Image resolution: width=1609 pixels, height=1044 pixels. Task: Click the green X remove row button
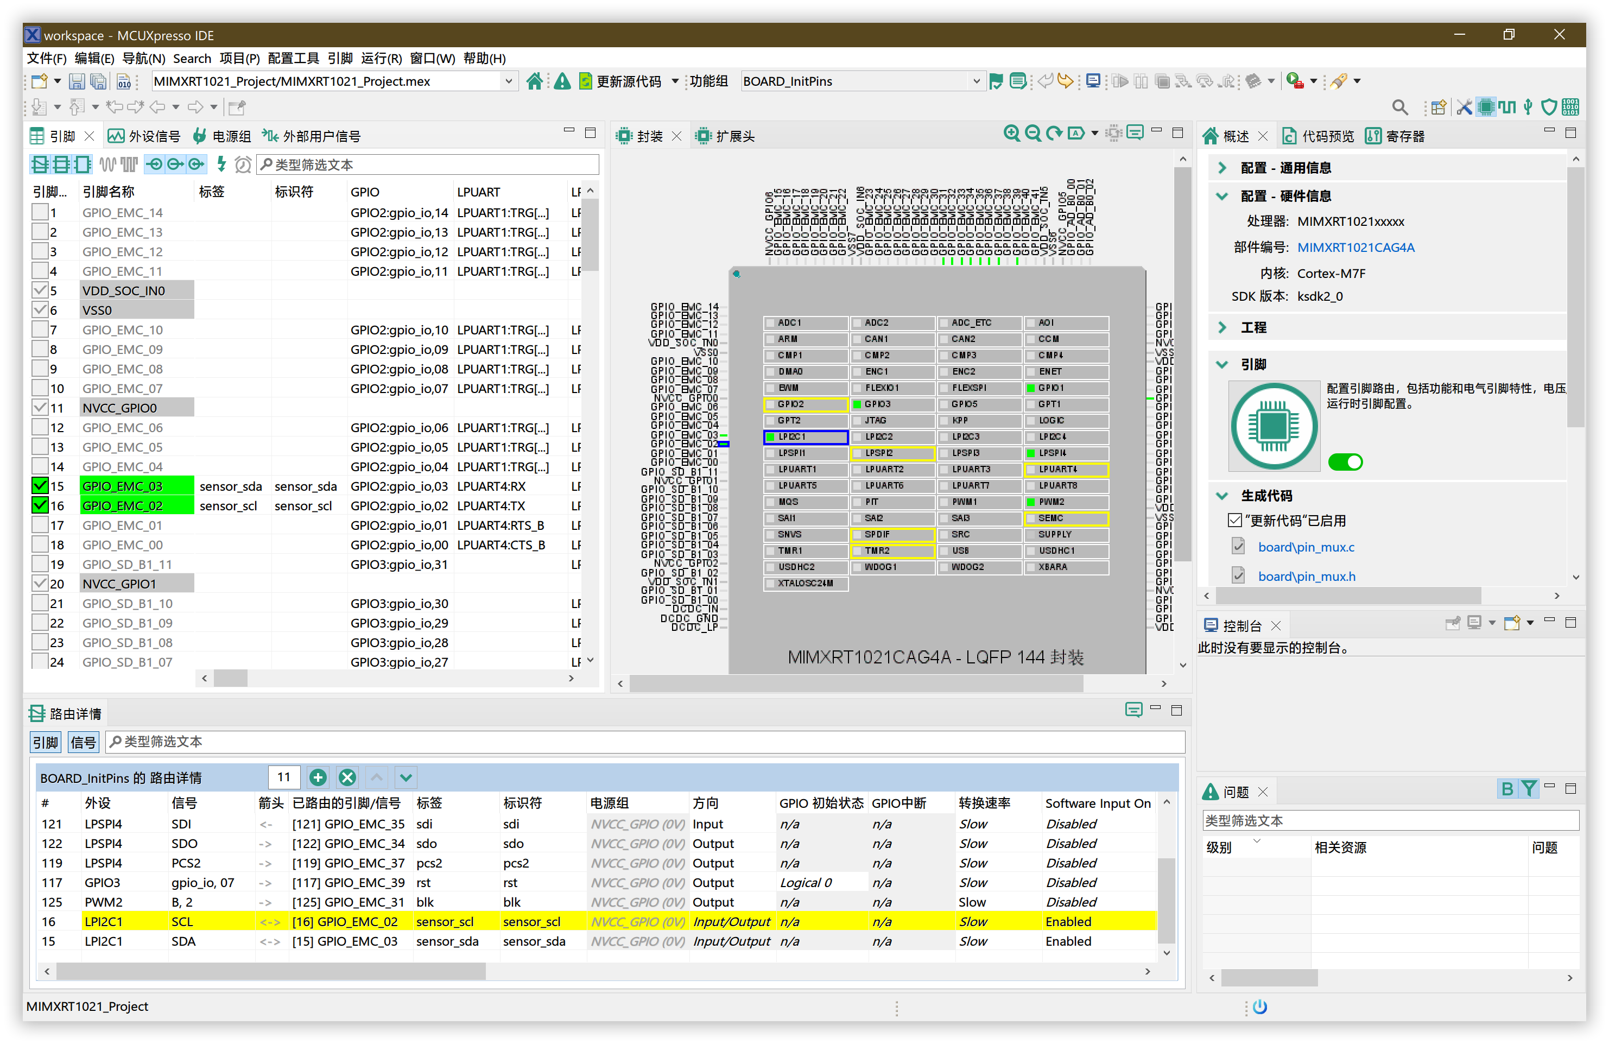pyautogui.click(x=347, y=777)
